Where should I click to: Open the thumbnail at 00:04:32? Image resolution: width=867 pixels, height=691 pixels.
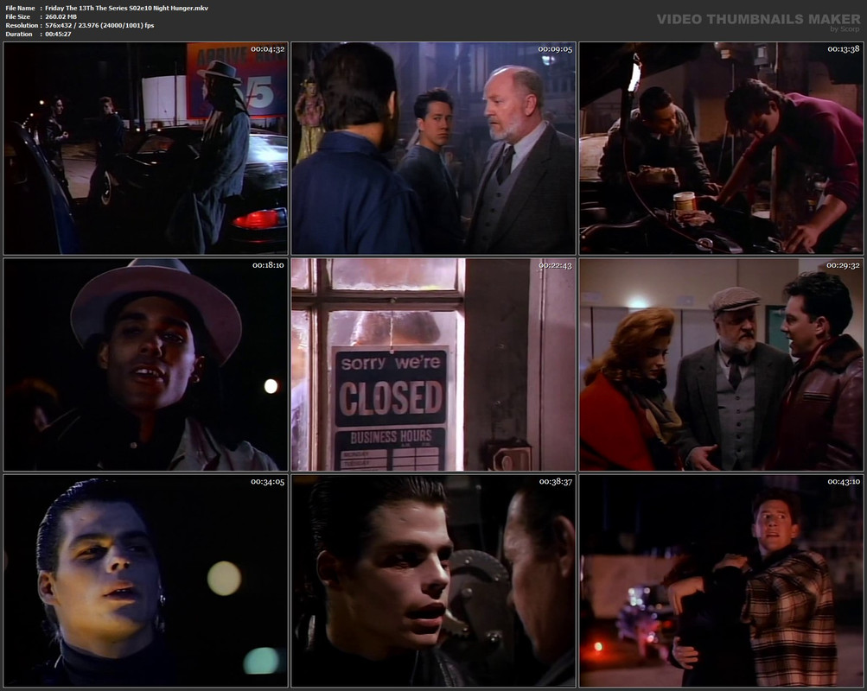tap(145, 148)
